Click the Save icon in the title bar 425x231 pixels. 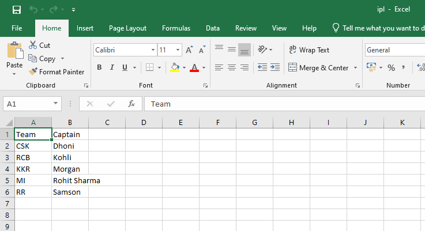click(x=17, y=10)
